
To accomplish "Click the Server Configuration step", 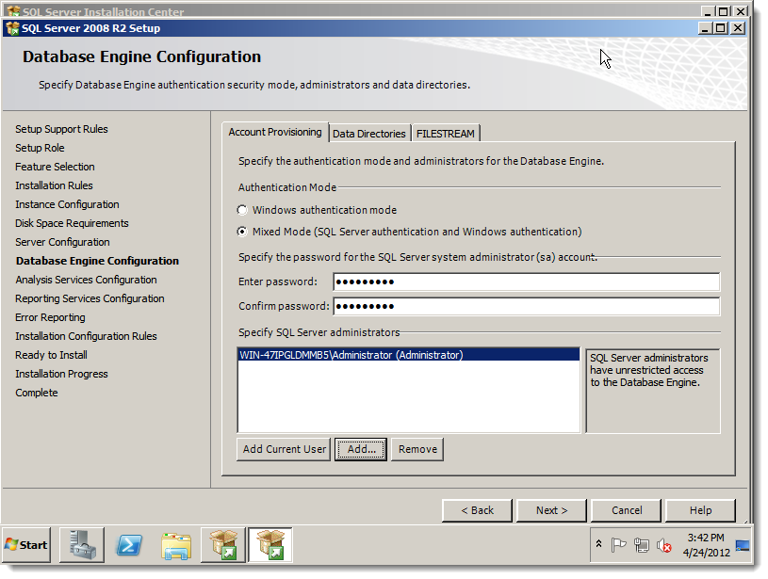I will (63, 242).
